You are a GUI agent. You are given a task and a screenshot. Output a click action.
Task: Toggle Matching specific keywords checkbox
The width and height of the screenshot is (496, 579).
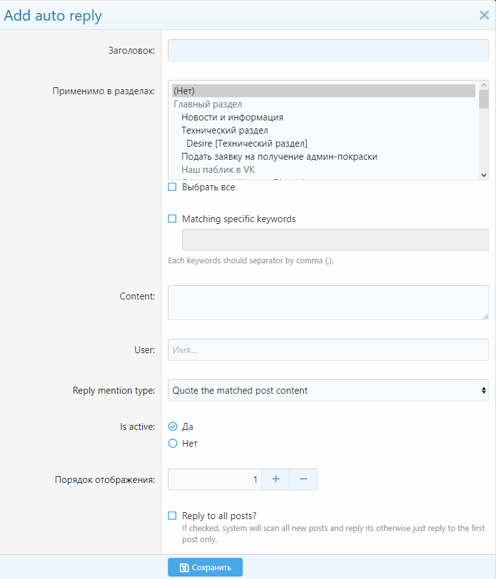(173, 219)
